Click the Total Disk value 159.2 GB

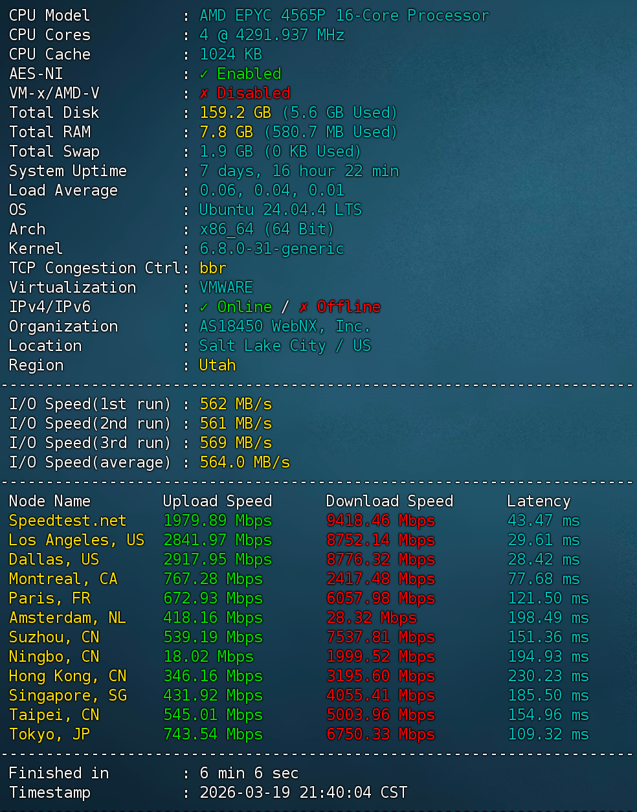pyautogui.click(x=235, y=113)
